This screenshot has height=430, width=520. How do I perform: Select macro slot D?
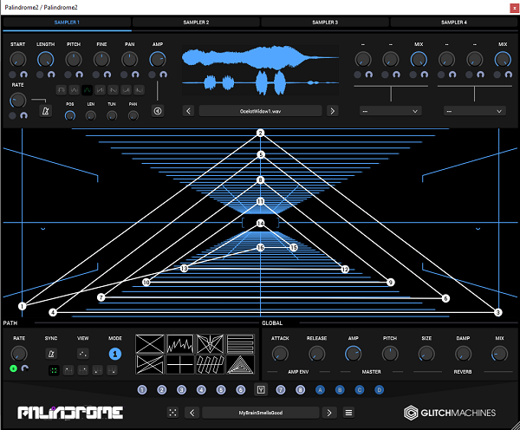(x=379, y=390)
